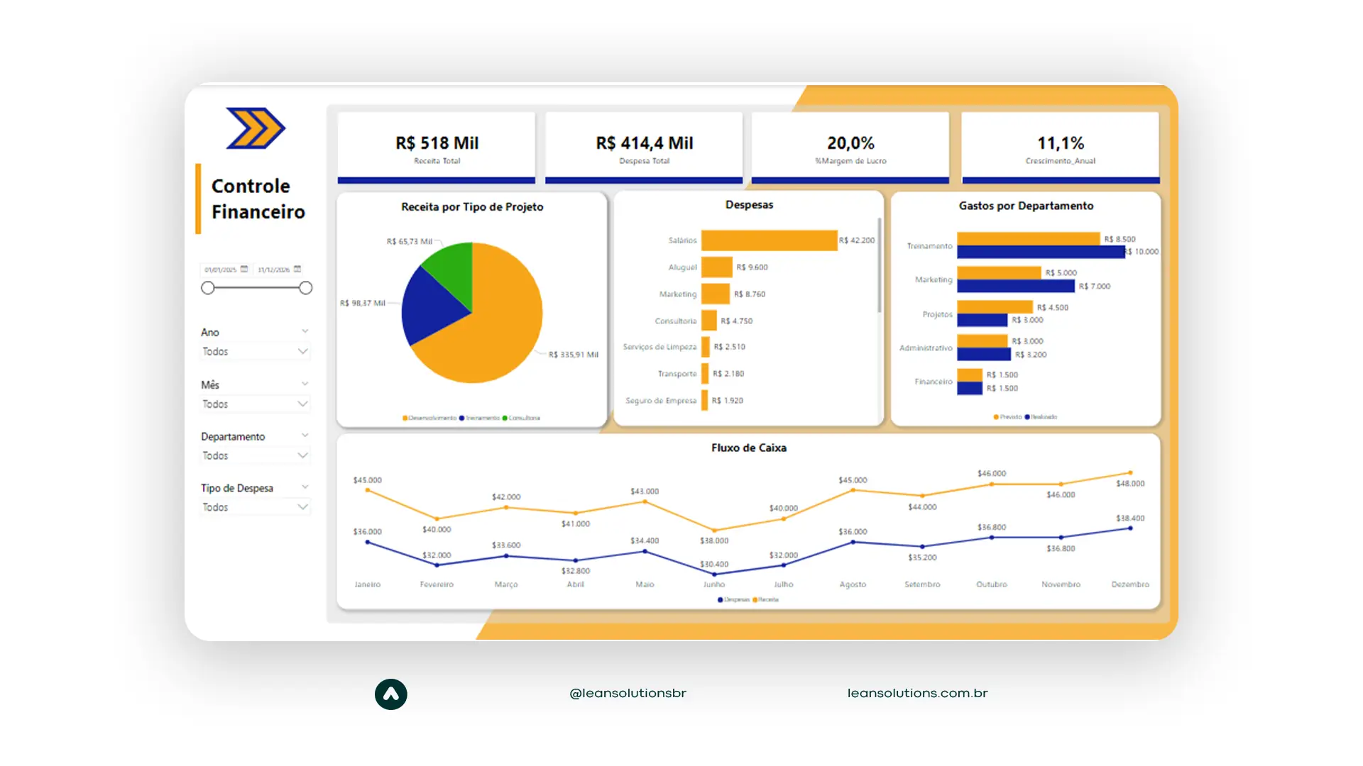Click the Despesas chart vertical scrollbar
This screenshot has width=1363, height=766.
(x=879, y=266)
